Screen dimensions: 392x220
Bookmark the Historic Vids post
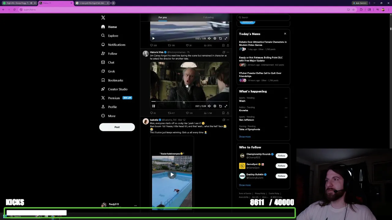tap(223, 113)
